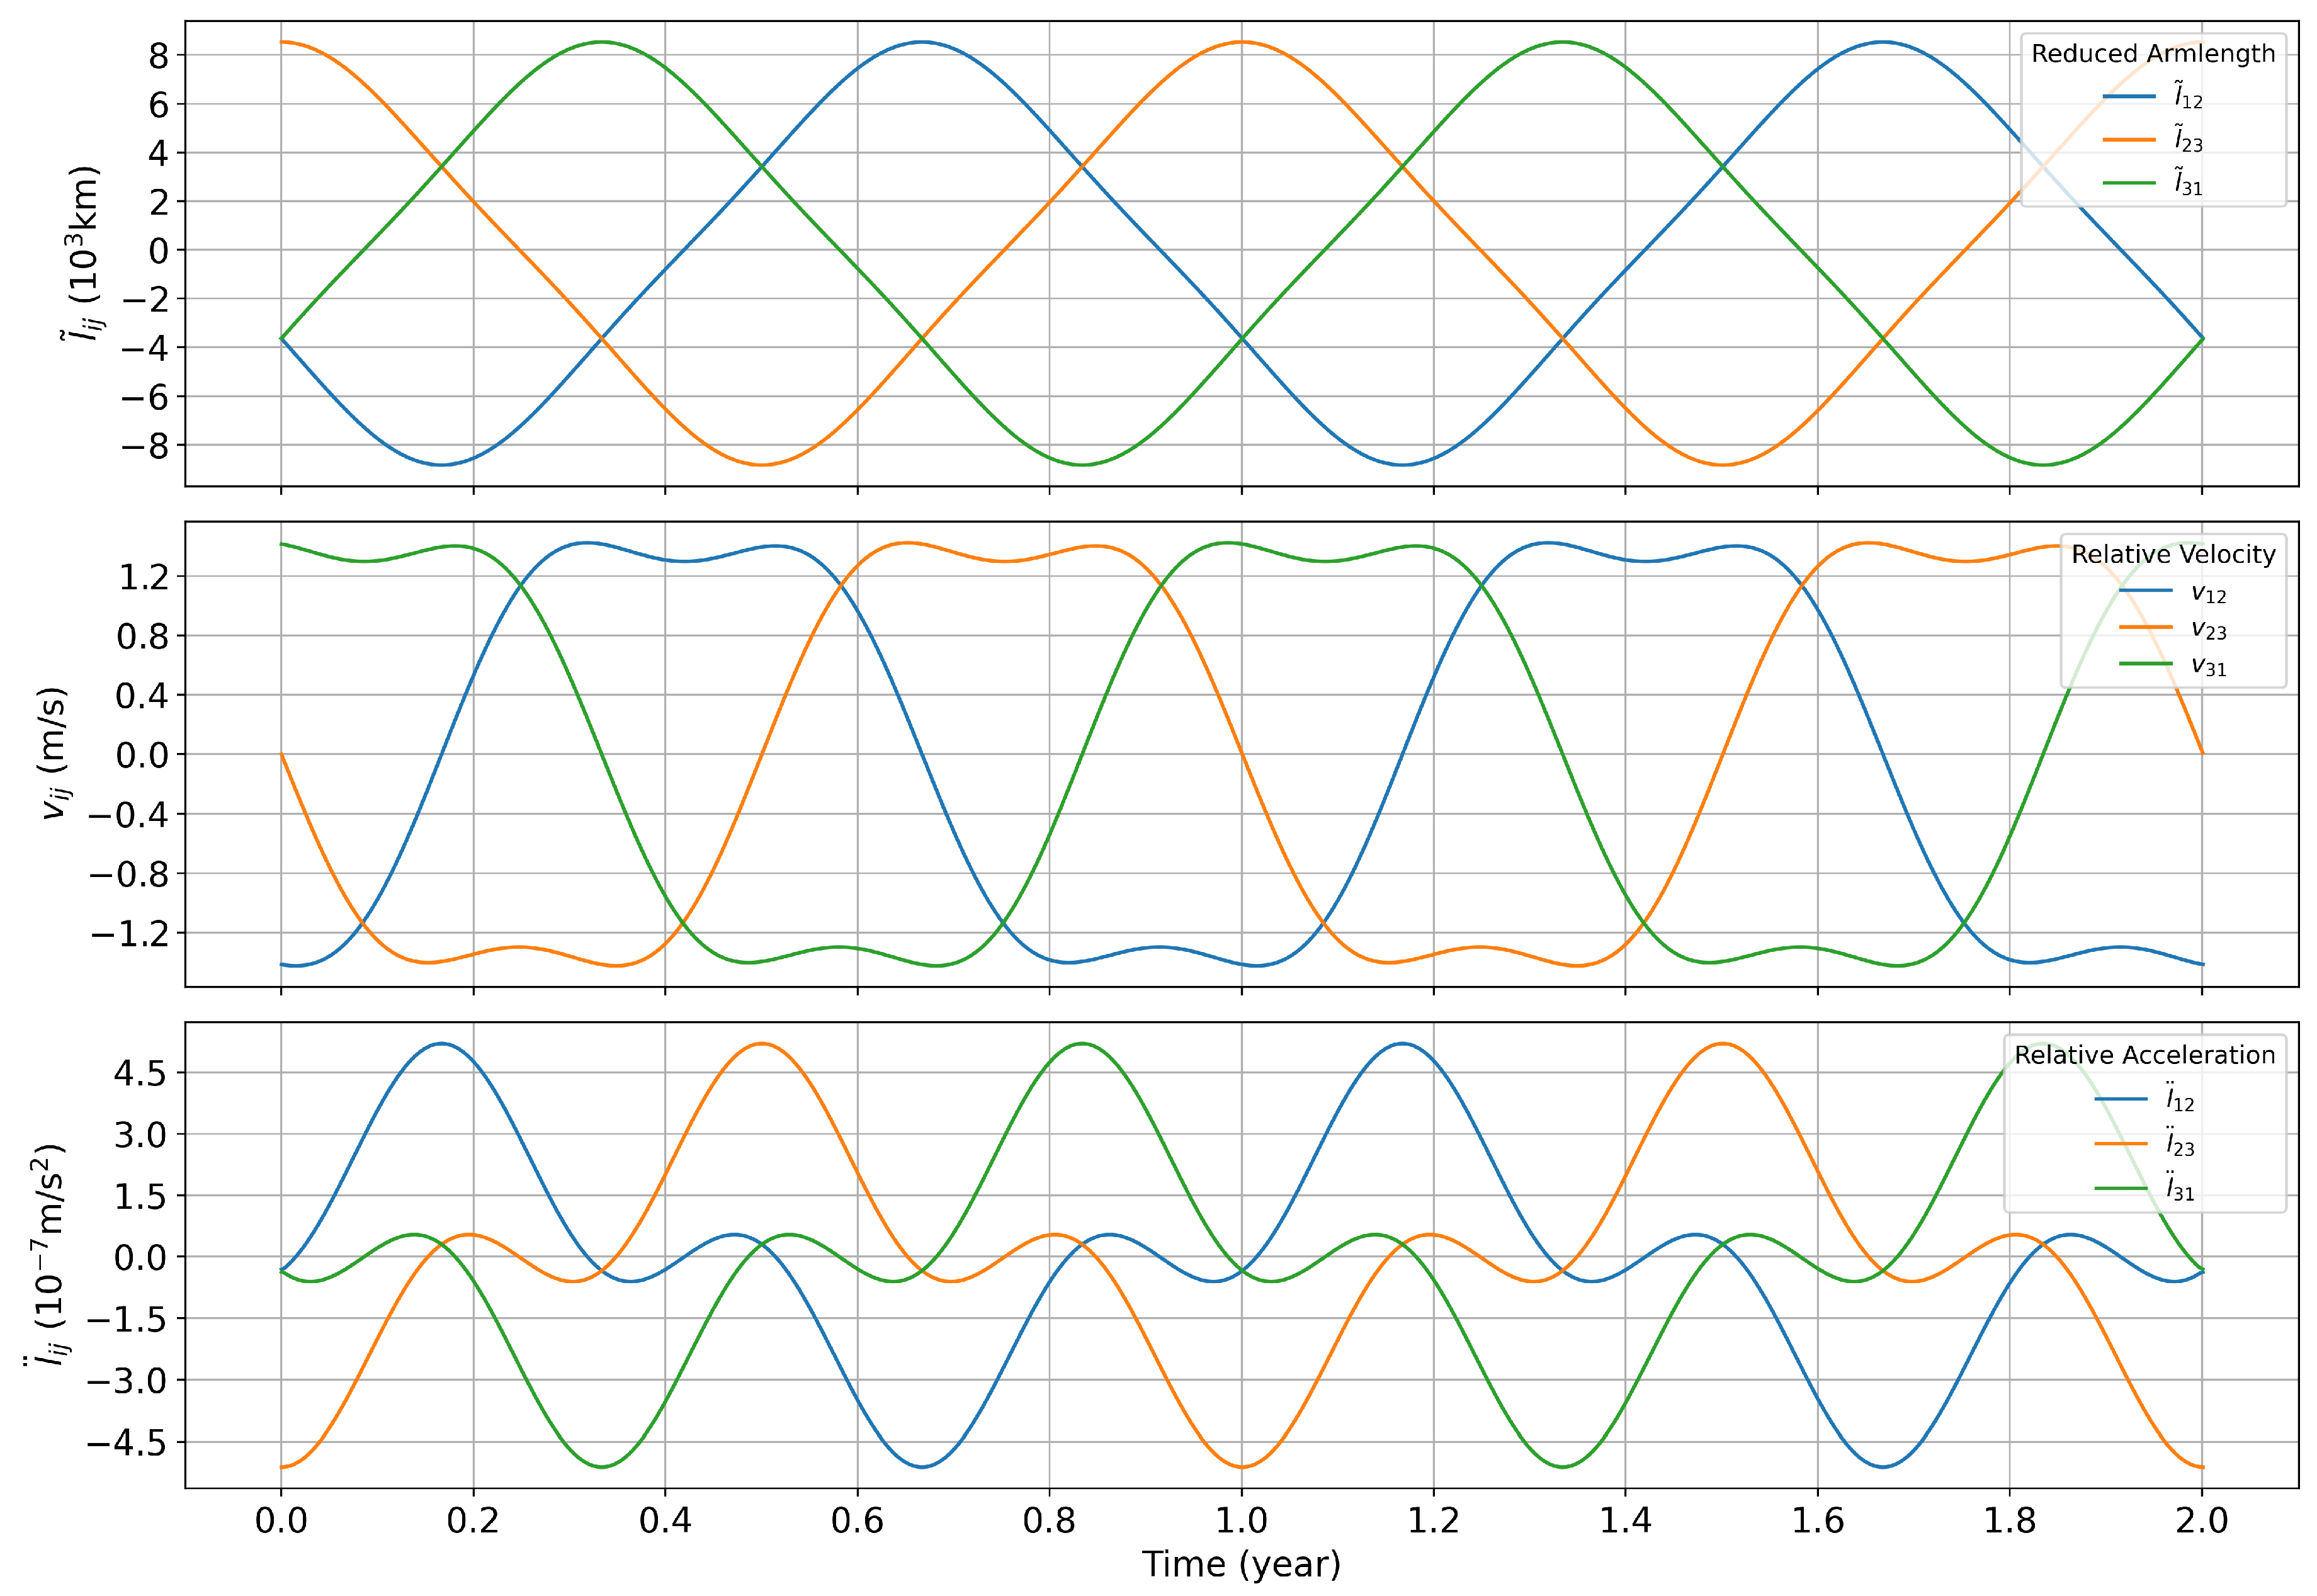2317x1596 pixels.
Task: Click the x-axis tick label 1.6
Action: pyautogui.click(x=1817, y=1520)
